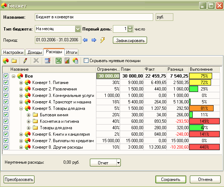Click pie icon of Конверт 2. Развлечения
This screenshot has width=224, height=187.
click(x=28, y=89)
